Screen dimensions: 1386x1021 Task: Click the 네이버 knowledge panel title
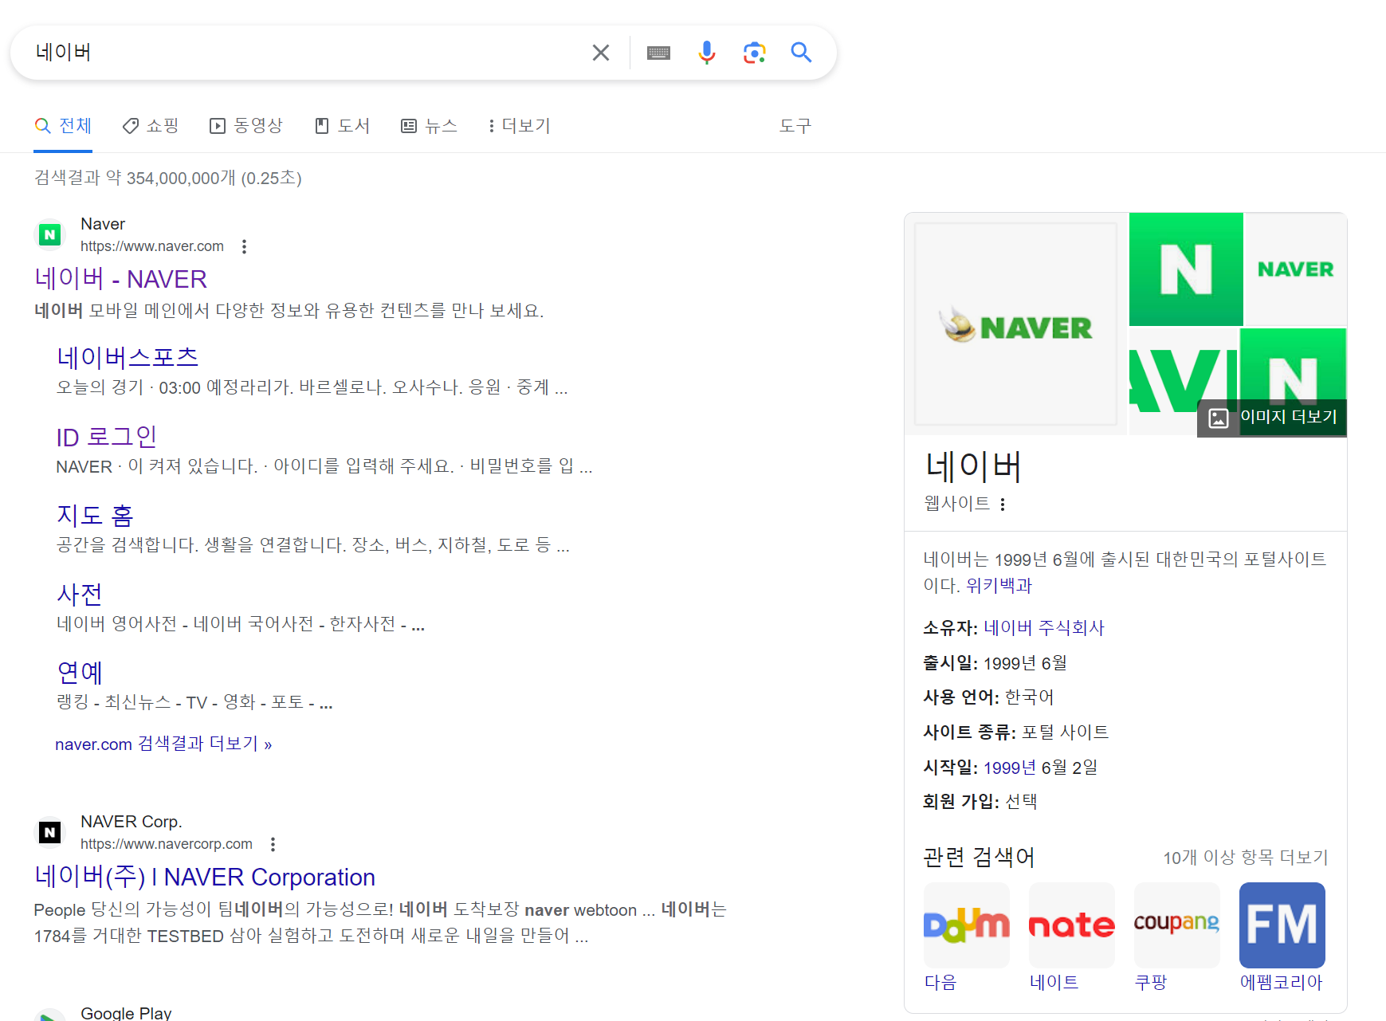click(973, 466)
